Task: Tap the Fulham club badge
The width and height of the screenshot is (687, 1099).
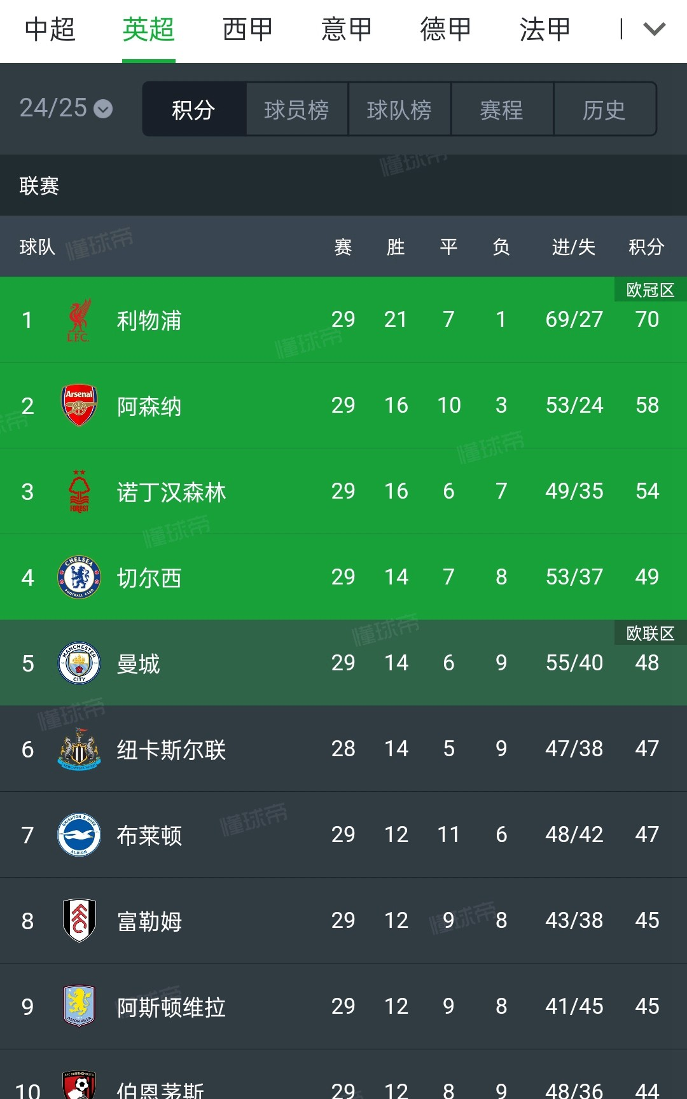Action: point(79,920)
